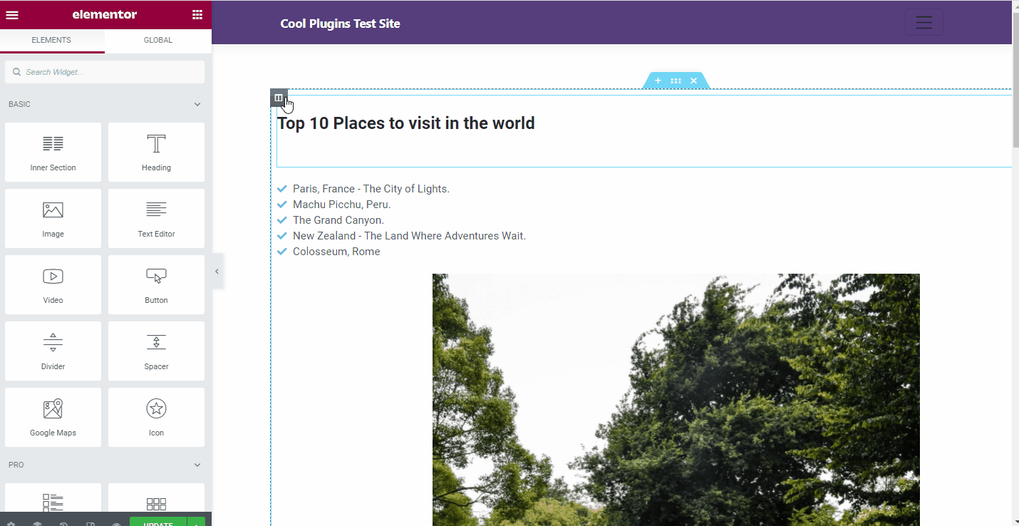1019x526 pixels.
Task: Click the edit section drag handle
Action: pyautogui.click(x=676, y=81)
